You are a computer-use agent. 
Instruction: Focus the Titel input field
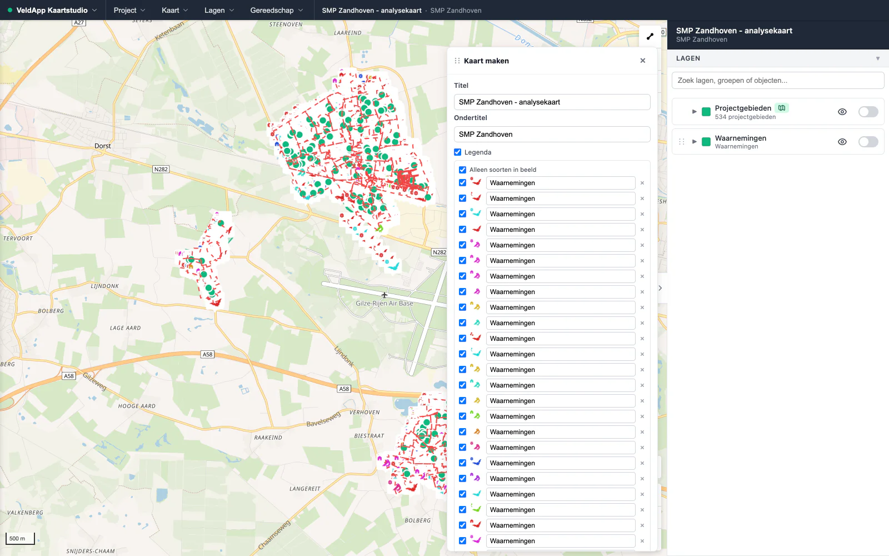coord(552,102)
